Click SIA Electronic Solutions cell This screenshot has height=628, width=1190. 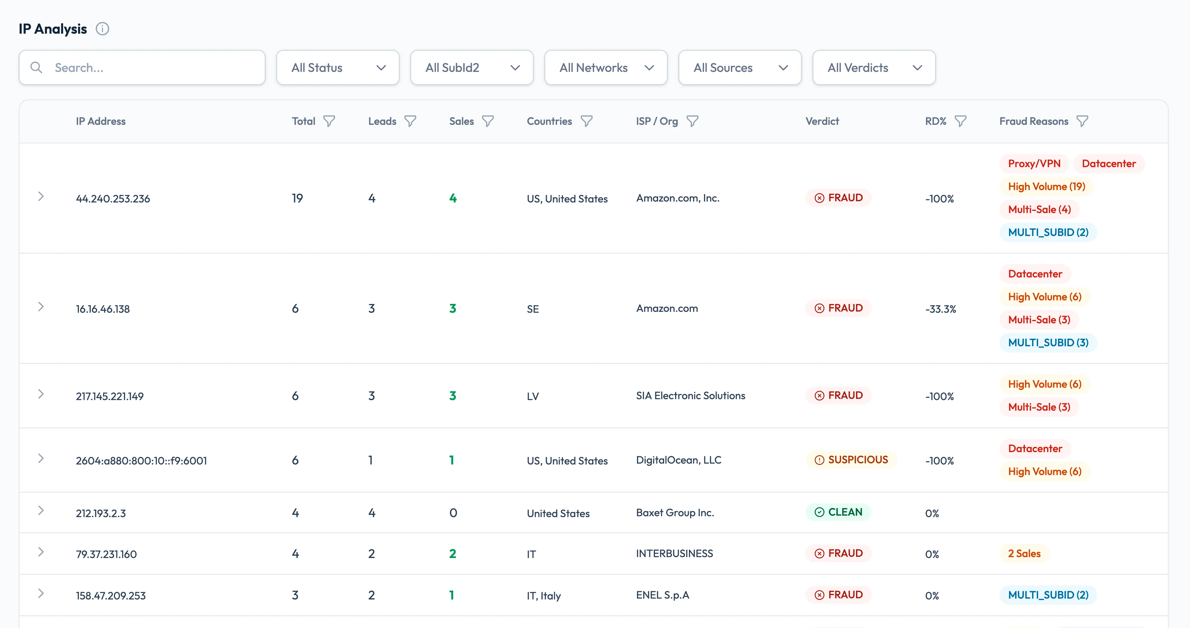691,396
